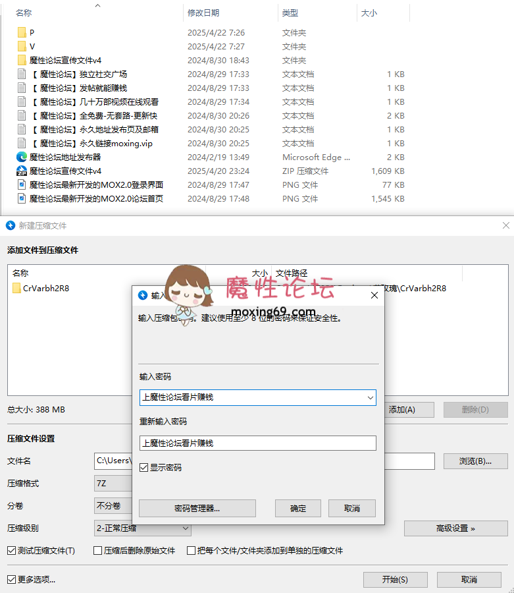Click the 新建压缩文件 window app icon
This screenshot has height=593, width=514.
tap(11, 226)
